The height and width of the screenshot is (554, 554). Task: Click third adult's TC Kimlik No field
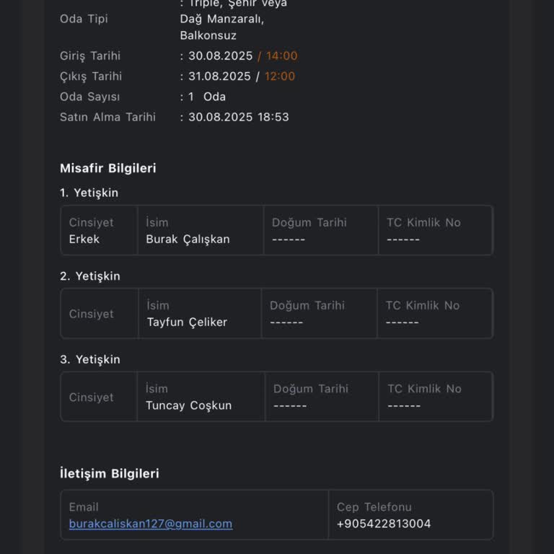[436, 397]
